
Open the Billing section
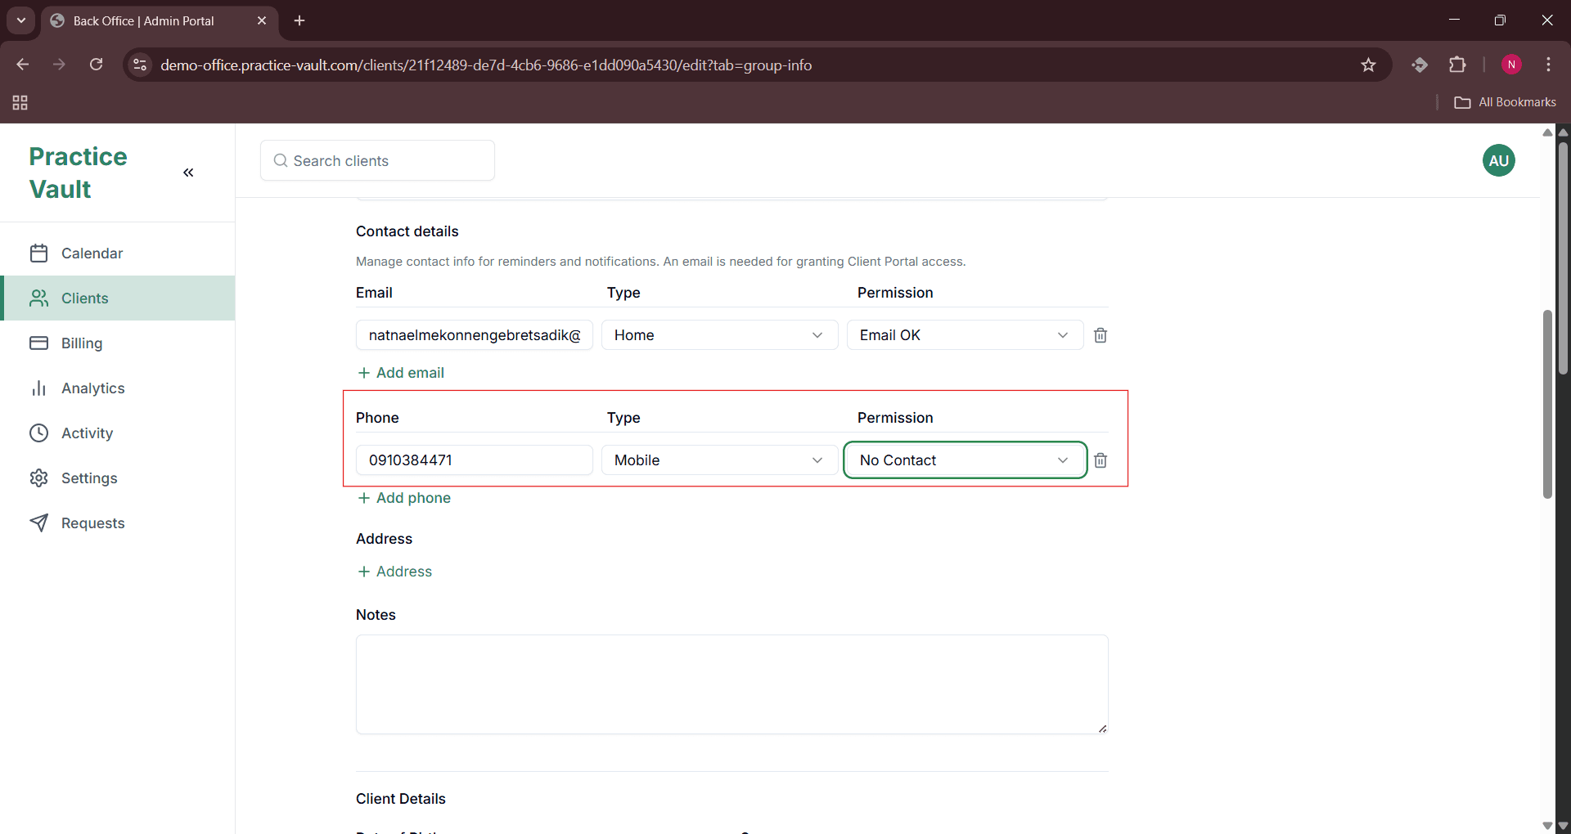82,343
